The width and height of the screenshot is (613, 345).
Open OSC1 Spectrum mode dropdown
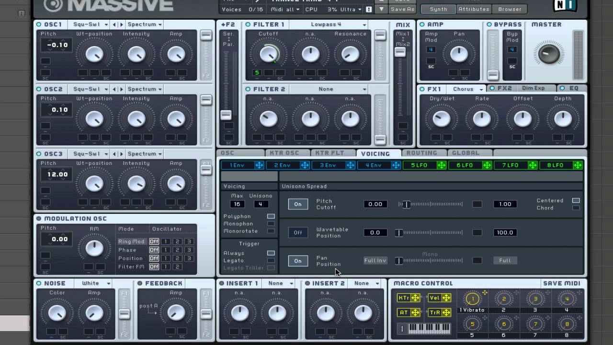point(145,24)
